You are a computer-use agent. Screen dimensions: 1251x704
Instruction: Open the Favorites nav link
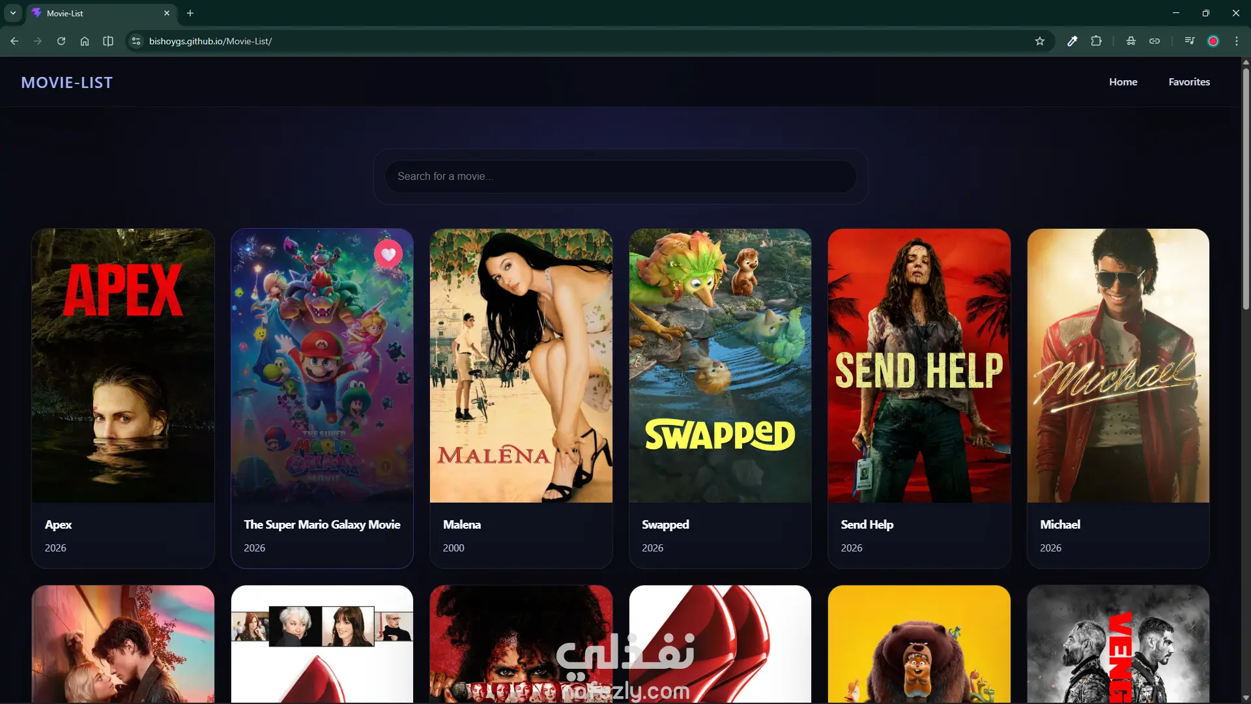tap(1189, 82)
